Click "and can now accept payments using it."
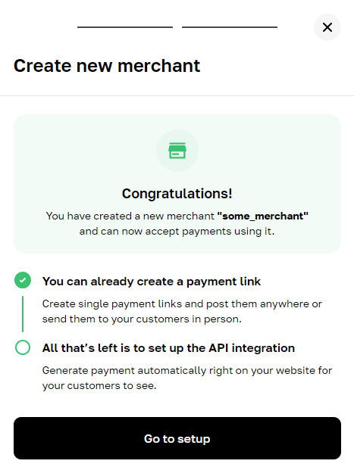 coord(177,232)
